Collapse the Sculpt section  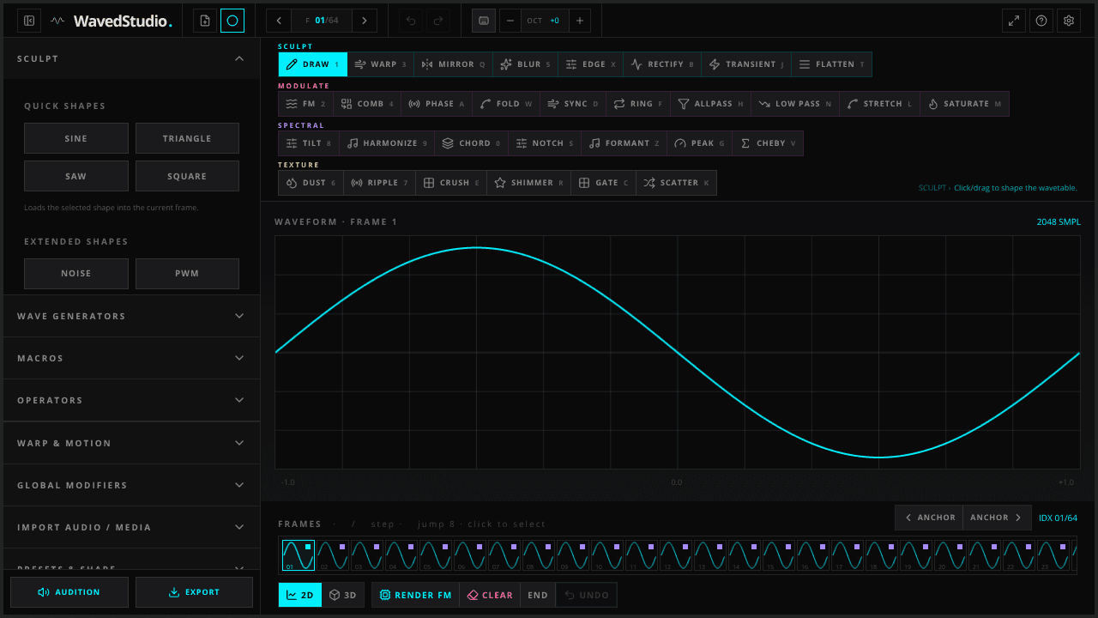[x=131, y=58]
